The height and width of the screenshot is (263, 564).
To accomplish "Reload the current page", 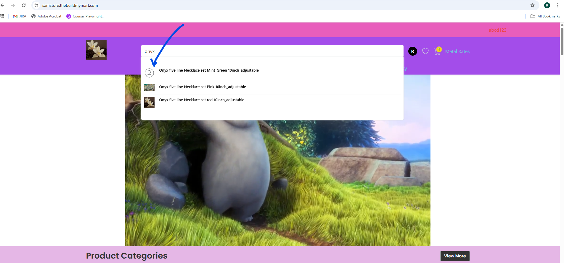I will coord(24,5).
